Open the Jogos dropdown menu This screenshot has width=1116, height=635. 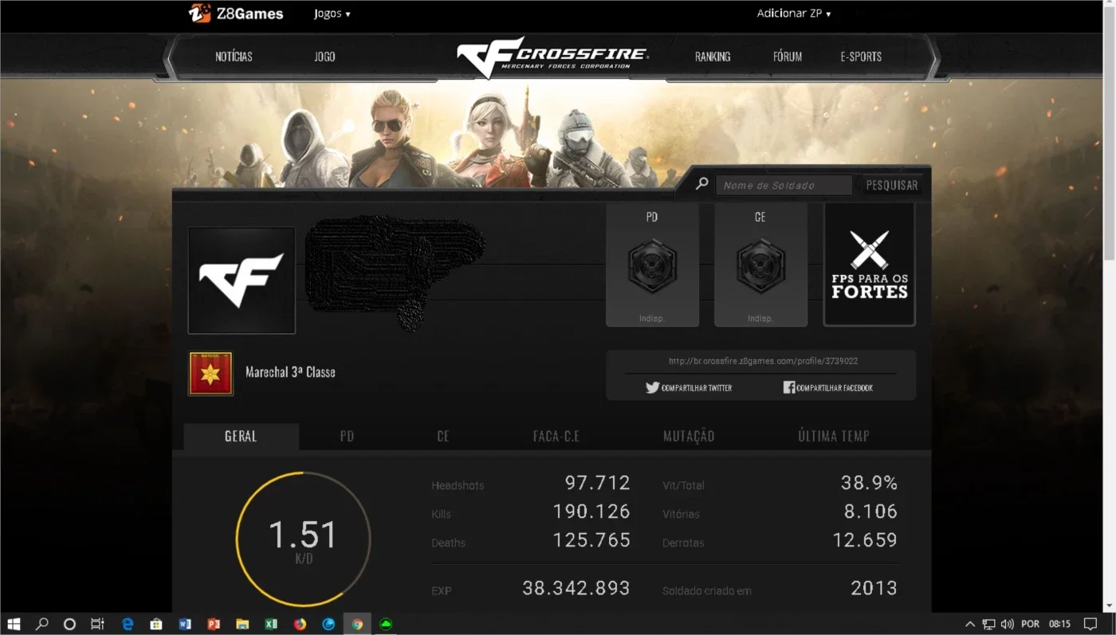point(332,14)
